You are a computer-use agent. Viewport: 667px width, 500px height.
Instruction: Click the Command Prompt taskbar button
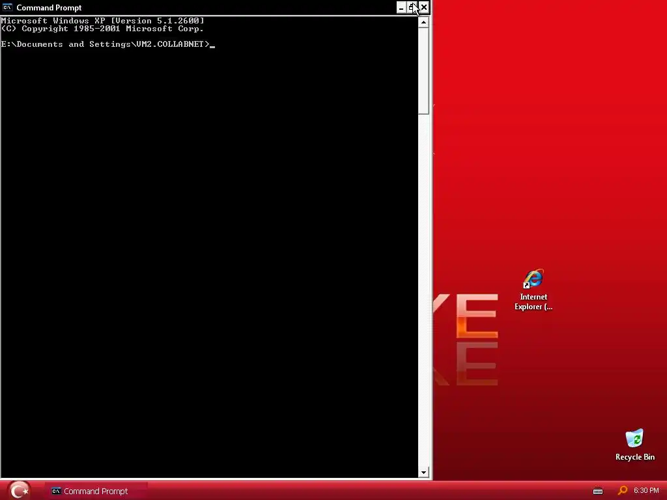point(96,491)
